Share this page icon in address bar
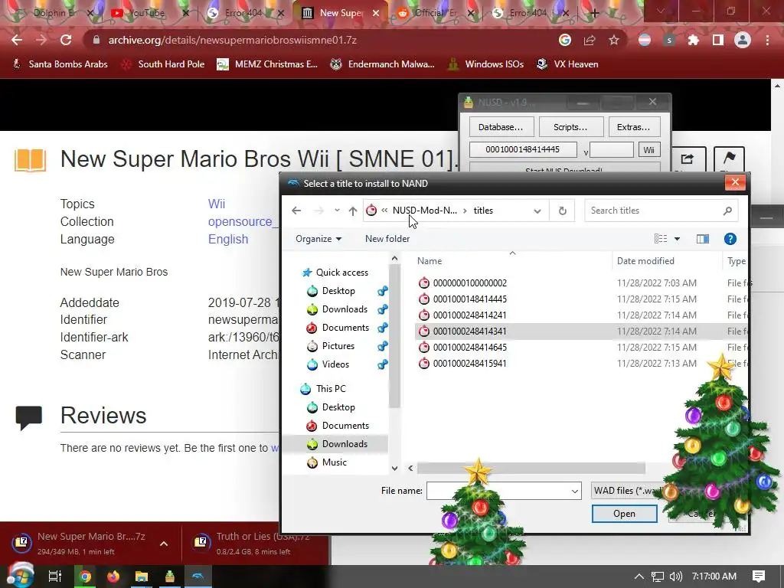The width and height of the screenshot is (784, 588). (590, 40)
